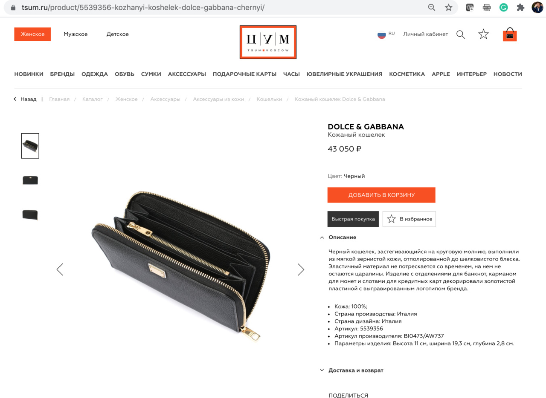
Task: Select the second wallet thumbnail image
Action: (x=30, y=180)
